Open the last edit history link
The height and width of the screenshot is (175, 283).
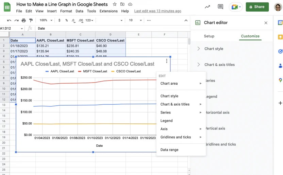point(157,11)
